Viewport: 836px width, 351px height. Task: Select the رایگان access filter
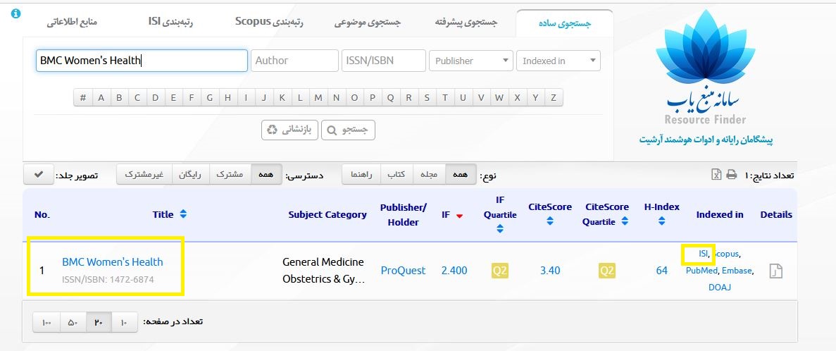[191, 175]
